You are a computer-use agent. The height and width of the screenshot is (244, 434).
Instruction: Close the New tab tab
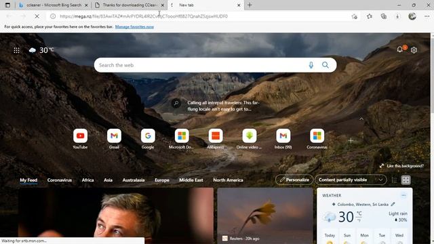239,5
